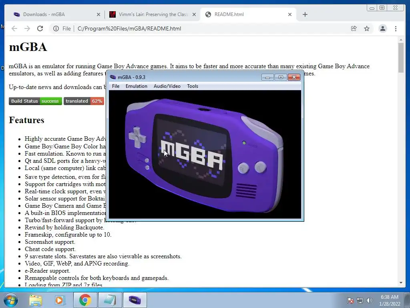Close the mGBA emulator window
This screenshot has width=410, height=308.
pos(294,77)
